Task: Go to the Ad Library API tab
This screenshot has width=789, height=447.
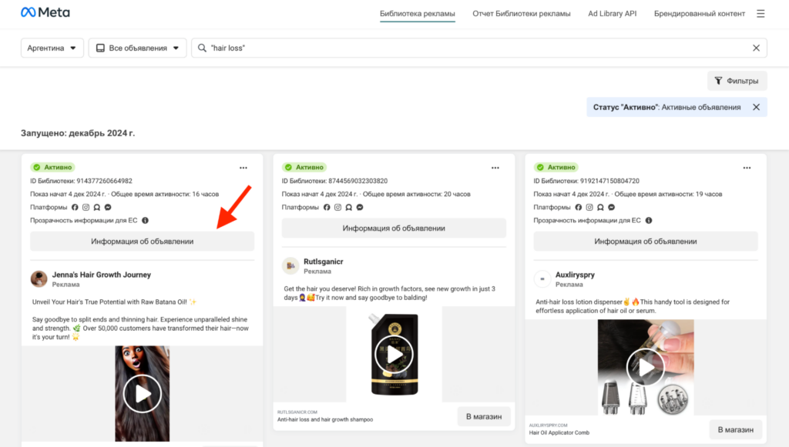Action: point(612,14)
